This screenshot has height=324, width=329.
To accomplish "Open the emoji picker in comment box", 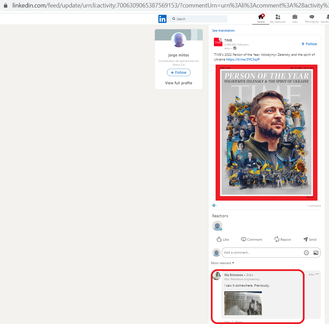I will coord(306,253).
